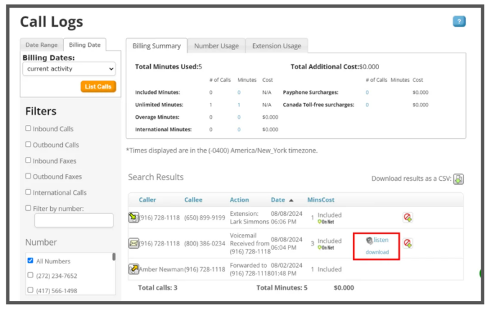This screenshot has width=487, height=311.
Task: Check the Outbound Faxes filter
Action: (x=29, y=176)
